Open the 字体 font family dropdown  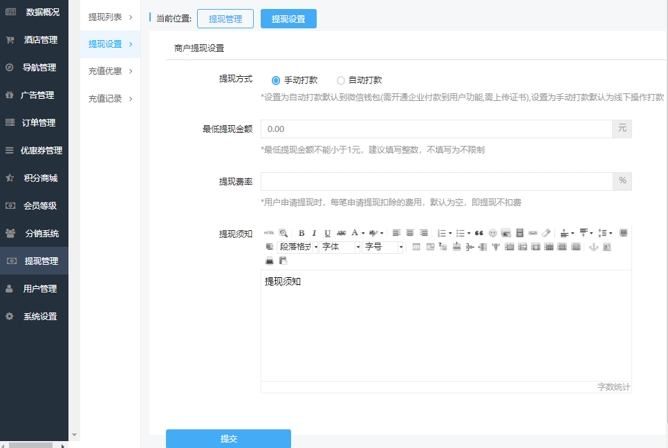point(340,247)
